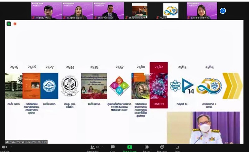This screenshot has width=249, height=152.
Task: Click the year label 2518
Action: click(x=32, y=67)
